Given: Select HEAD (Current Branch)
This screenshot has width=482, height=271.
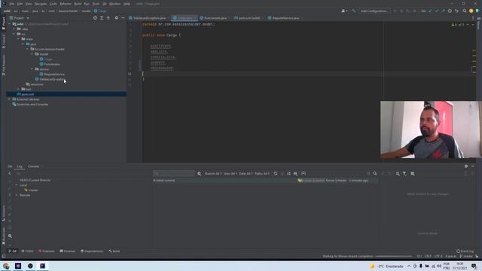Looking at the screenshot, I should point(35,180).
